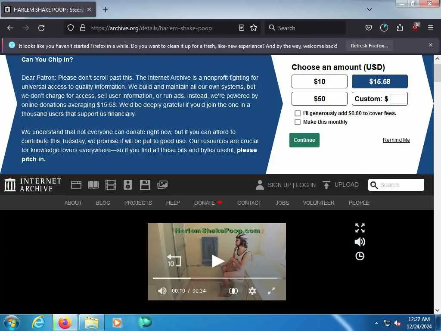Expand the list all tabs dropdown arrow
441x331 pixels.
(x=370, y=9)
